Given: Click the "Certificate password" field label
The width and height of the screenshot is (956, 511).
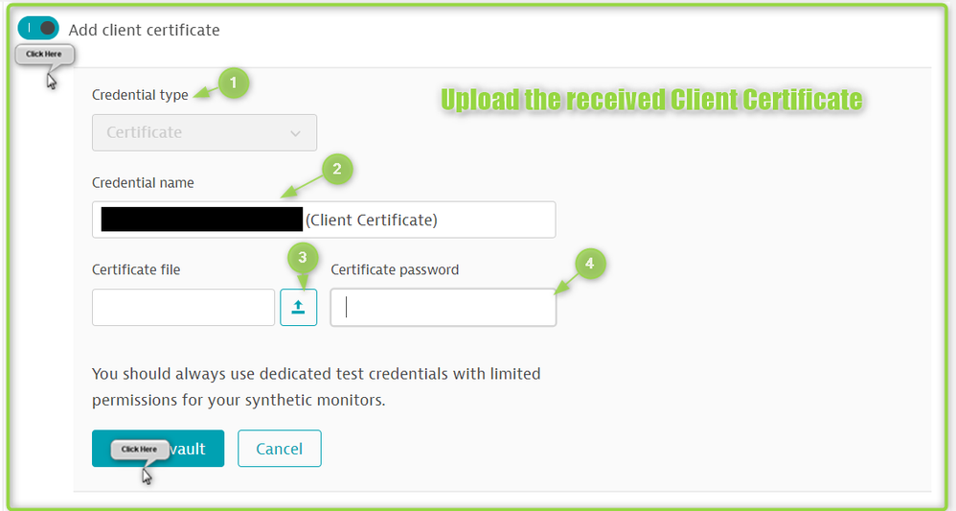Looking at the screenshot, I should click(x=395, y=269).
